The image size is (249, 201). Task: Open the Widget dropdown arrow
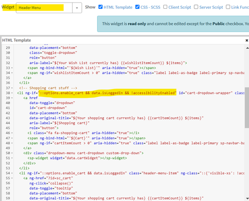click(x=77, y=8)
